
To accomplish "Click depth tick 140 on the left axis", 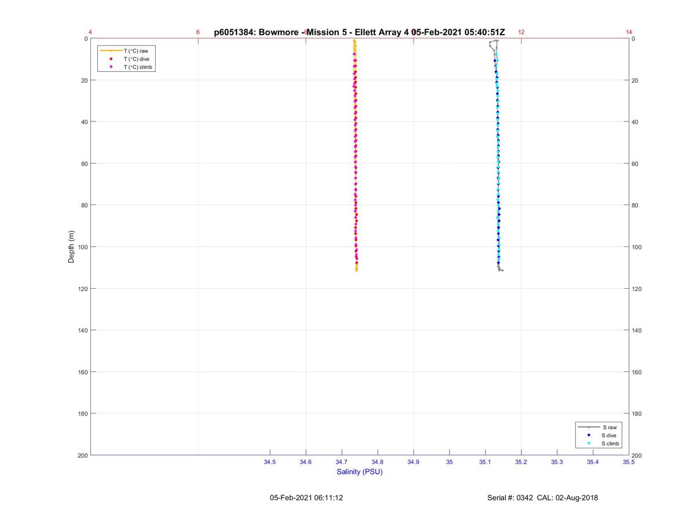I will pos(82,330).
